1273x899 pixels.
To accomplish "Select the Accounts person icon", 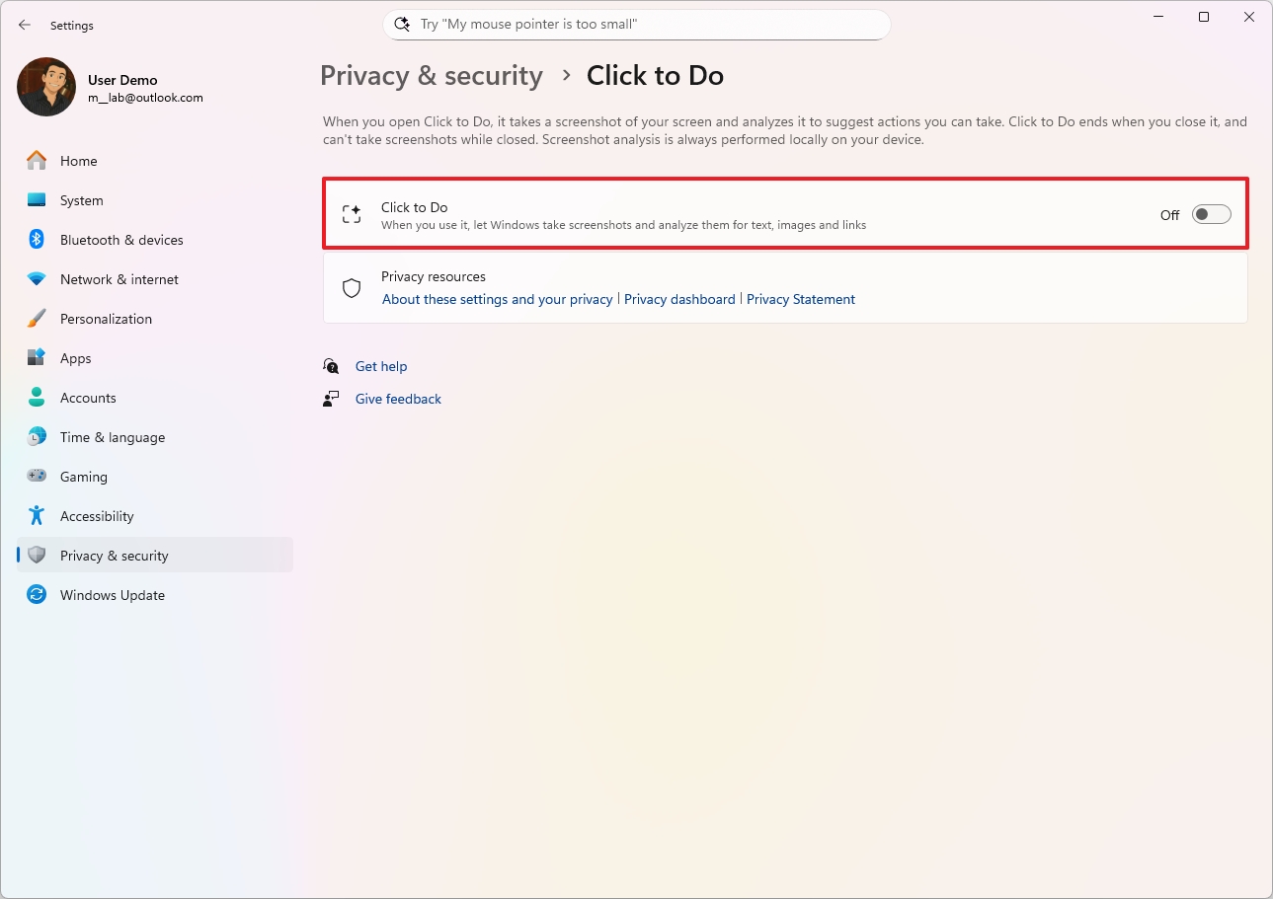I will 37,397.
